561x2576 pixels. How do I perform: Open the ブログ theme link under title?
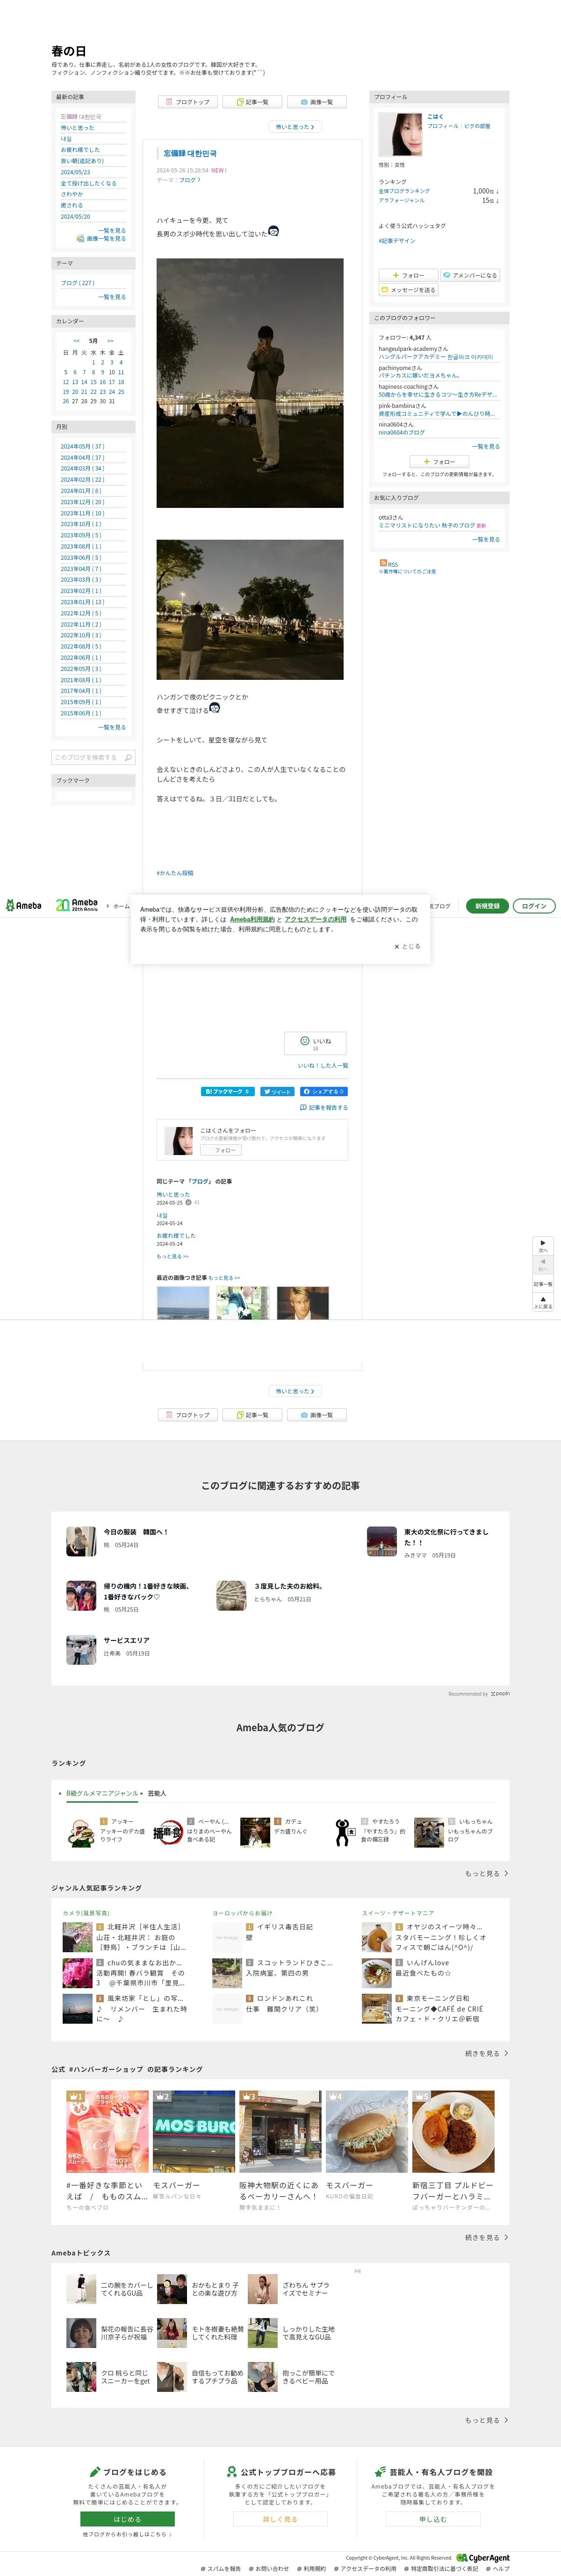click(189, 180)
